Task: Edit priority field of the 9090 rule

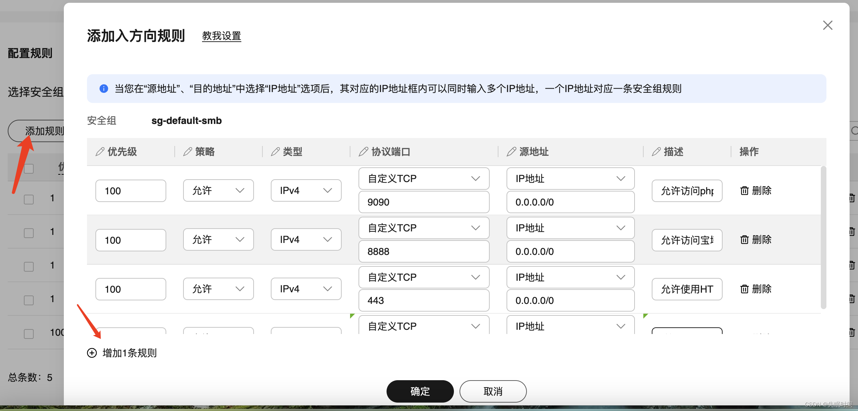Action: click(x=131, y=191)
